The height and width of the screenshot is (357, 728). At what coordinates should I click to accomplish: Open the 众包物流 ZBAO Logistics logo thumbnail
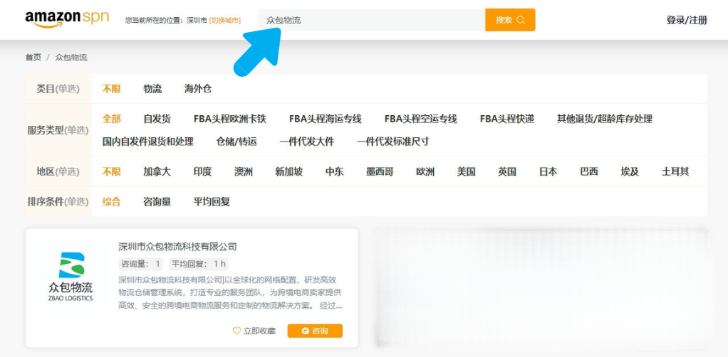click(x=71, y=277)
